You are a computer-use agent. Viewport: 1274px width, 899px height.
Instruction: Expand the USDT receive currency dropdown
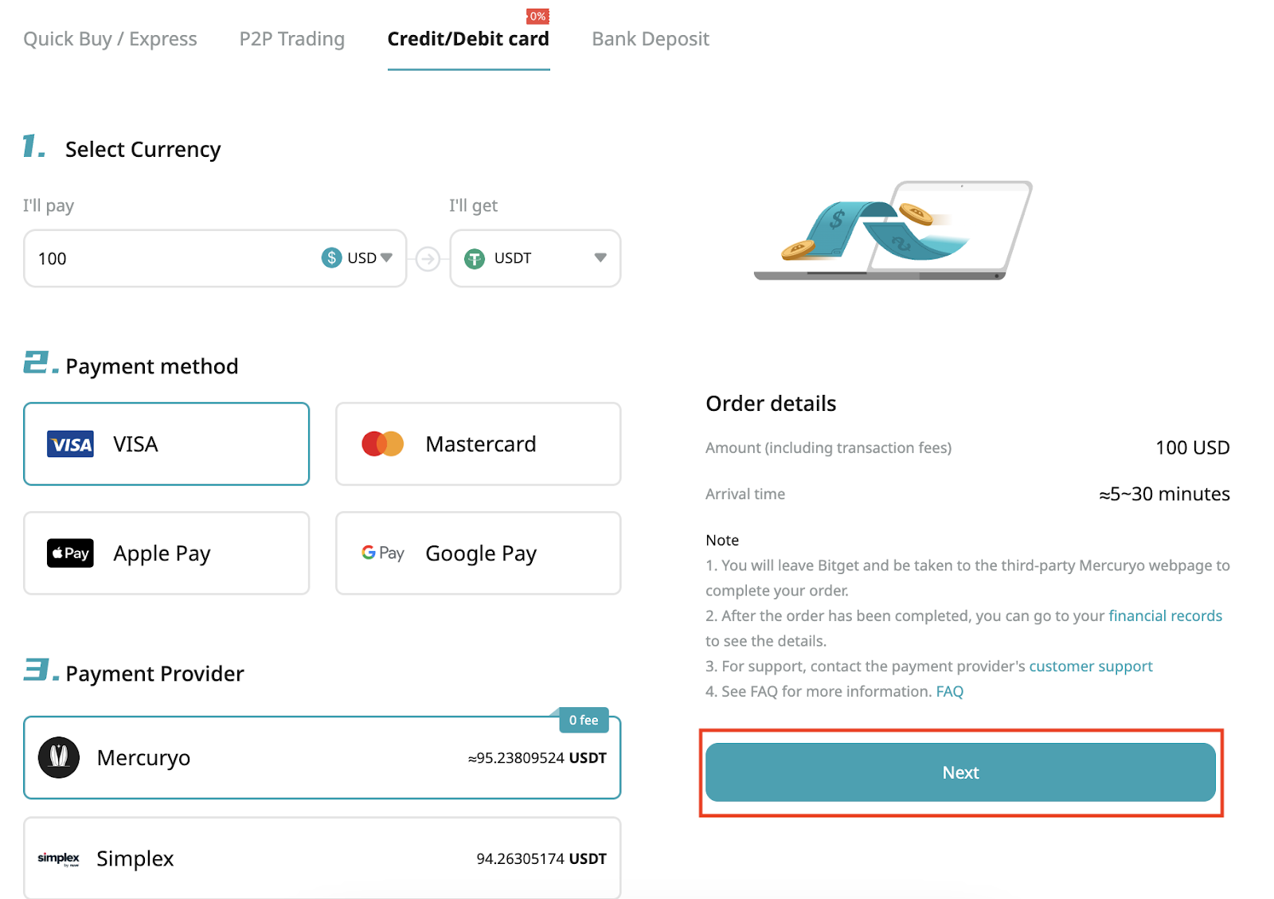coord(535,258)
